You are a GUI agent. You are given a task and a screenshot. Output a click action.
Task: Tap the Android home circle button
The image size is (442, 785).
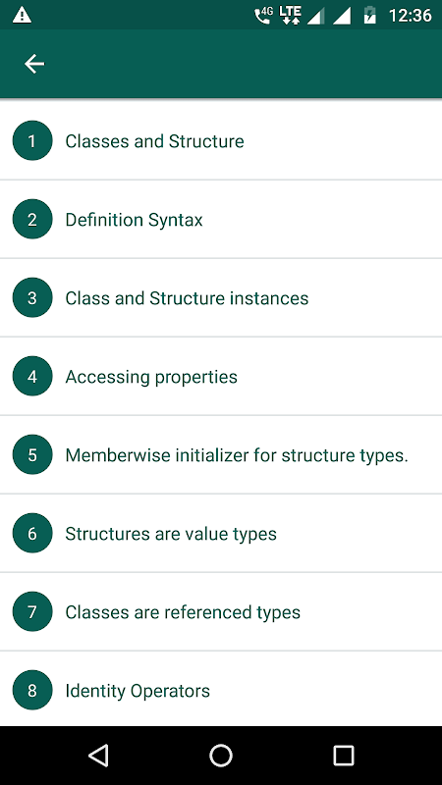coord(221,755)
